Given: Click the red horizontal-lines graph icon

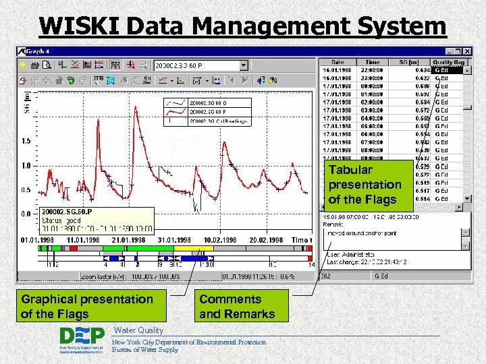Looking at the screenshot, I should pyautogui.click(x=99, y=65).
